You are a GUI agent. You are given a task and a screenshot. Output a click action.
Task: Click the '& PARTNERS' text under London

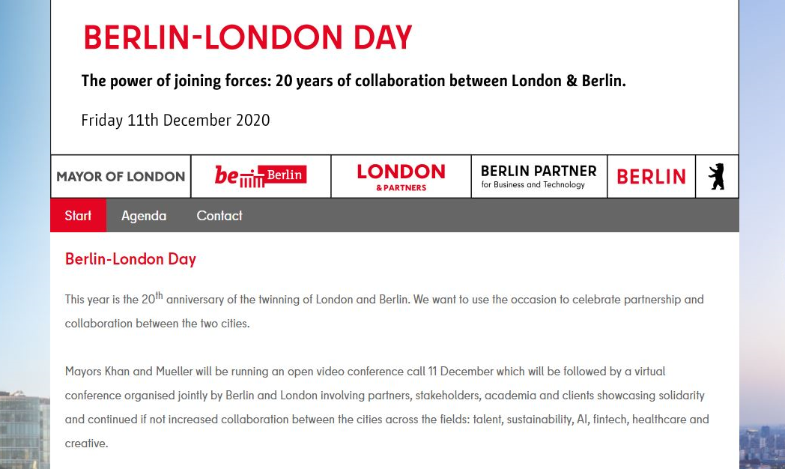[401, 188]
